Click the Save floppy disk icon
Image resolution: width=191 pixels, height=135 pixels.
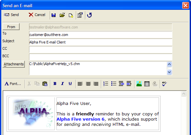coord(54,15)
